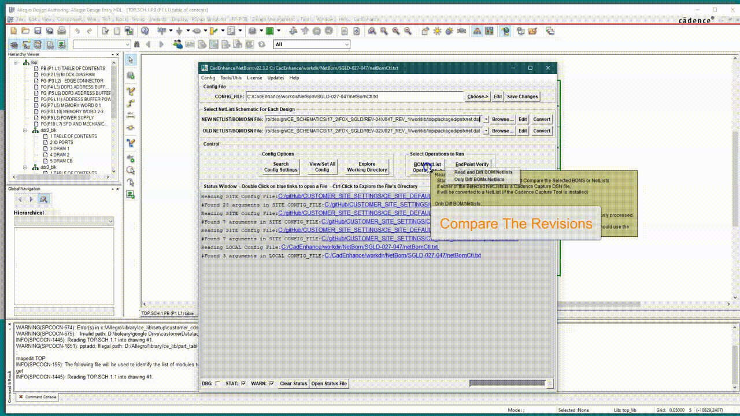Toggle the WARN checkbox
Image resolution: width=740 pixels, height=416 pixels.
[x=271, y=383]
